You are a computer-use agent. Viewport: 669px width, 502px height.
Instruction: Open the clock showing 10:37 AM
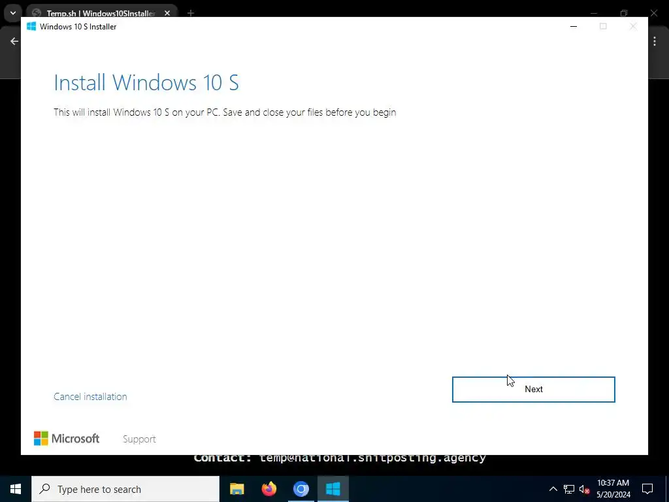pyautogui.click(x=613, y=489)
